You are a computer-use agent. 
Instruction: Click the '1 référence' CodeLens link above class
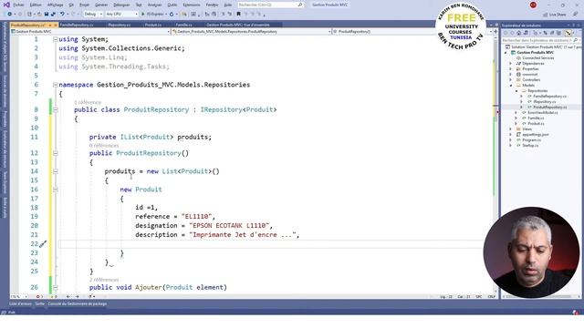coord(88,102)
